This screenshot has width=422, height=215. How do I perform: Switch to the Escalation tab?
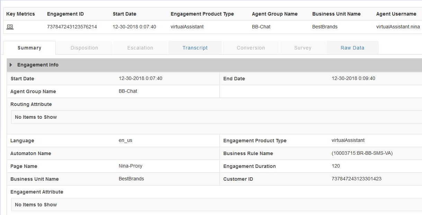140,48
